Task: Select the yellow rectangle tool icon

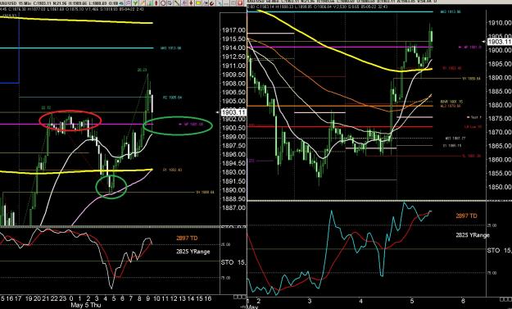Action: click(x=198, y=3)
